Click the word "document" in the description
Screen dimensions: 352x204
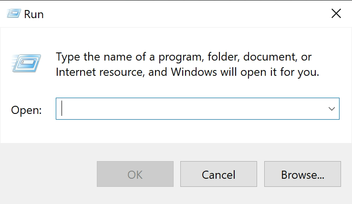coord(270,57)
